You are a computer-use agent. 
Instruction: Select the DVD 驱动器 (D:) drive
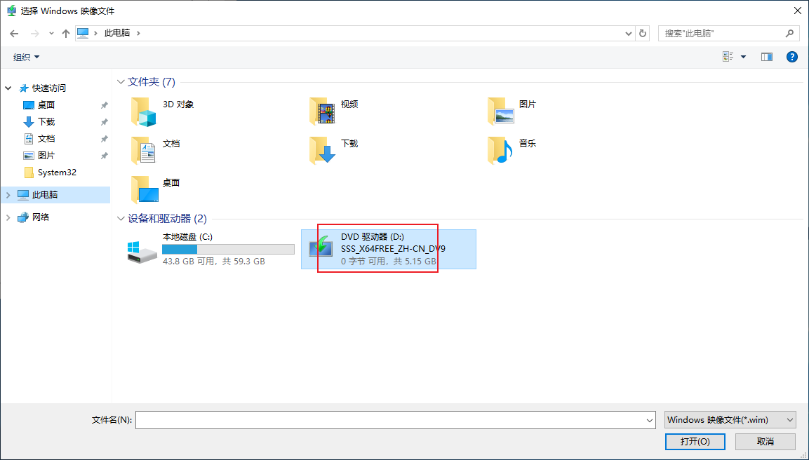(x=389, y=249)
